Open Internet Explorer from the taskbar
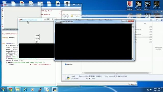 (x=25, y=90)
